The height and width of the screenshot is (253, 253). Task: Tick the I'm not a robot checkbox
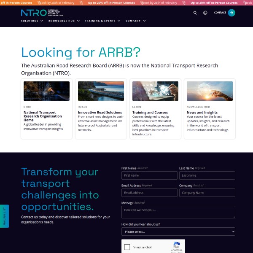click(x=127, y=248)
